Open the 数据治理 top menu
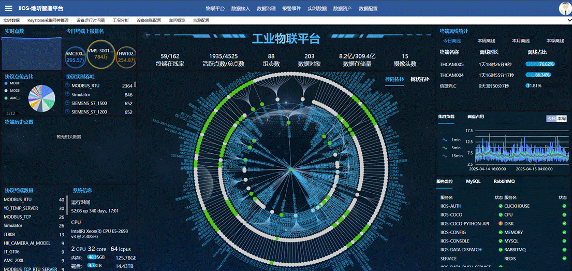 tap(266, 9)
